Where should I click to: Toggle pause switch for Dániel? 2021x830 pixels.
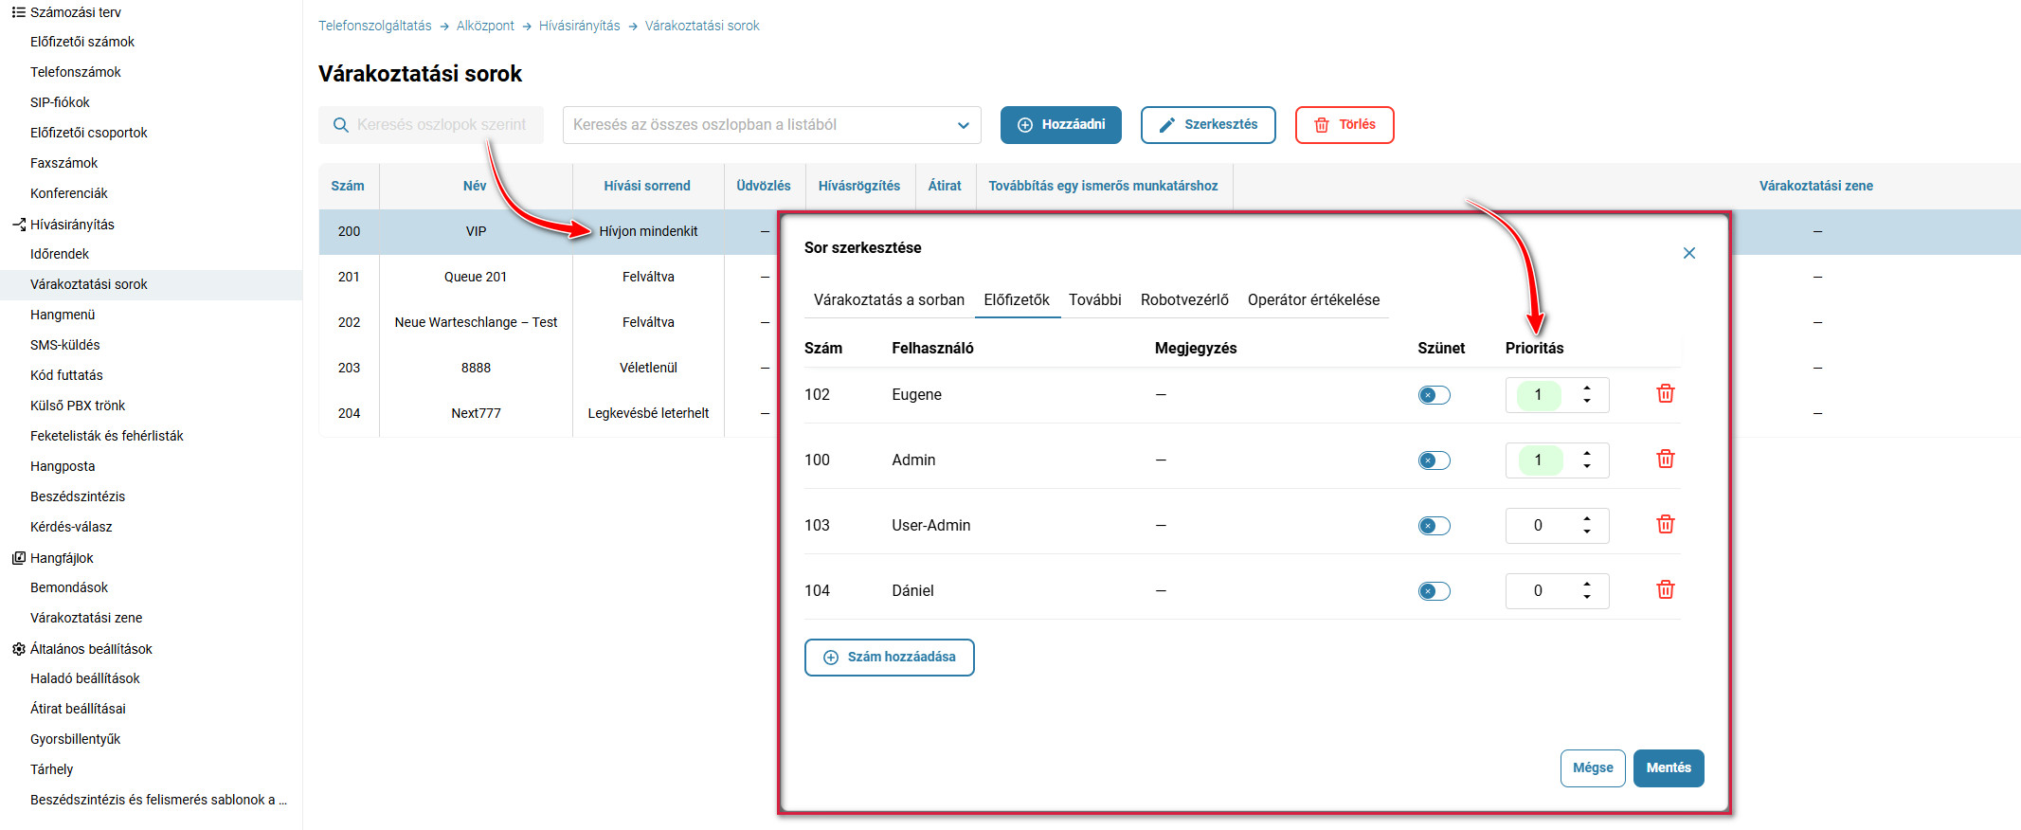(x=1434, y=591)
